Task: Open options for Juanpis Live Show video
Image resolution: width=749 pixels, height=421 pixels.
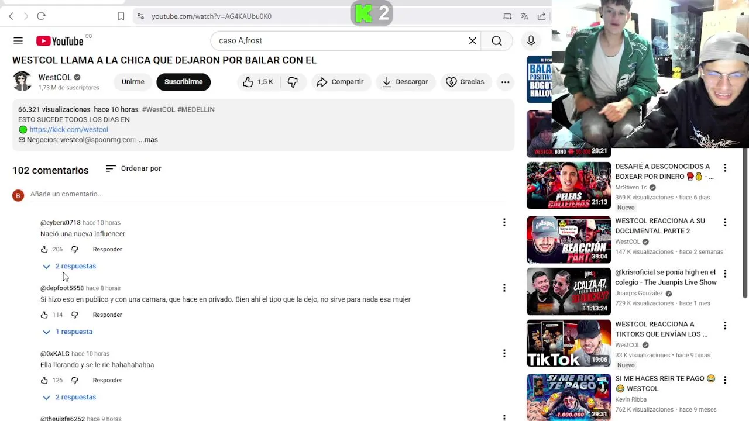Action: pos(725,274)
